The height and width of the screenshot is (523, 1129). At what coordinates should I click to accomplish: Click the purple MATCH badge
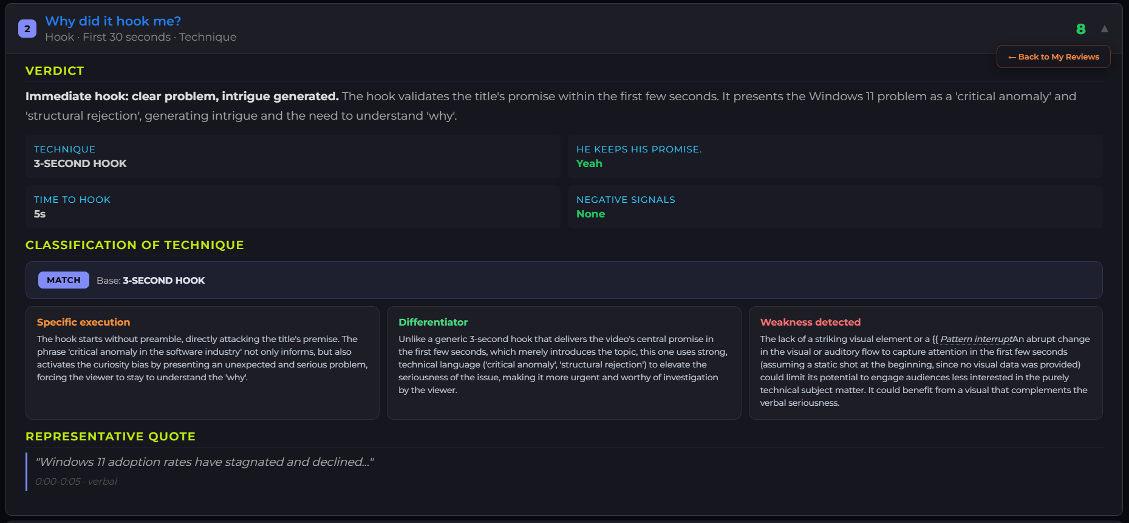click(63, 280)
